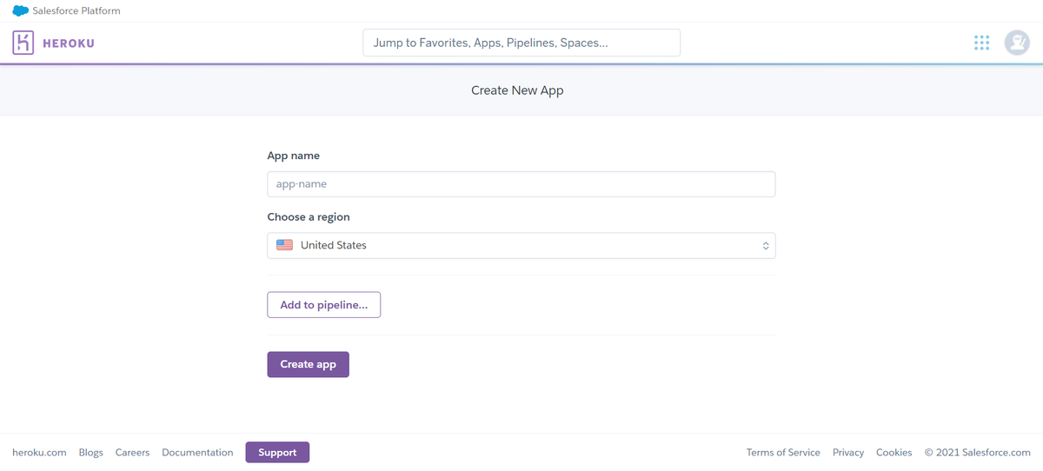Click the Add to pipeline button

(x=324, y=305)
